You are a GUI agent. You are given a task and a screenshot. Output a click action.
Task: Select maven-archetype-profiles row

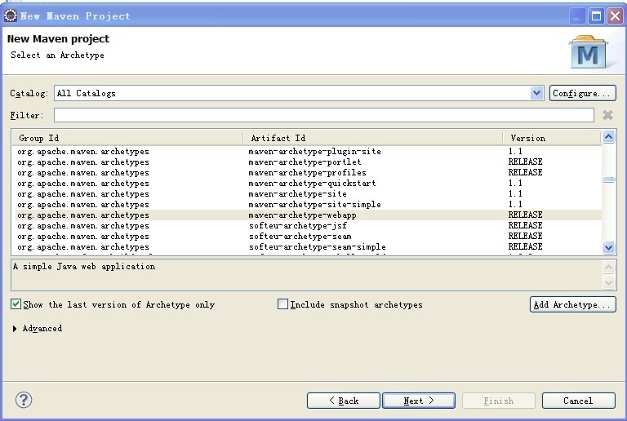(x=308, y=172)
